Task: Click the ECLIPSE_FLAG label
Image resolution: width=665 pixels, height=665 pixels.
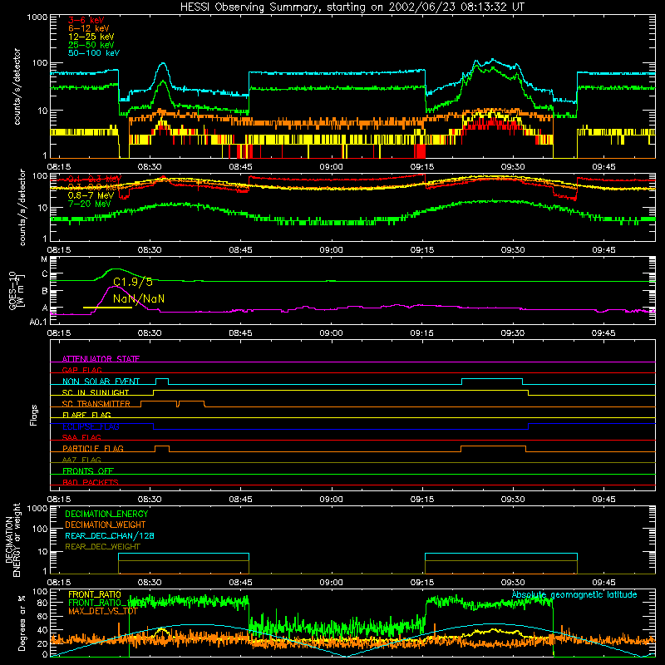Action: 91,426
